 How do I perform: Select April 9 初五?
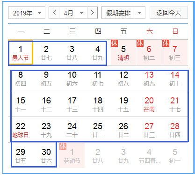pos(46,79)
